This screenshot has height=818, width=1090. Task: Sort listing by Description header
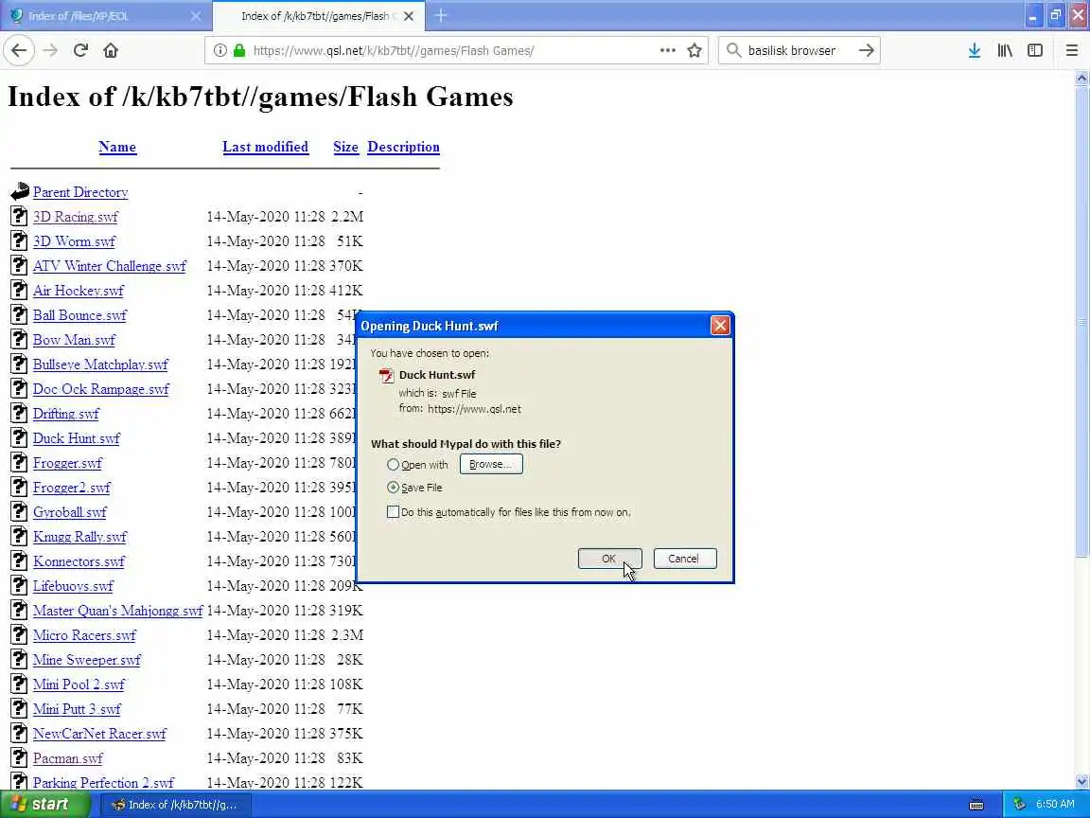pyautogui.click(x=403, y=147)
